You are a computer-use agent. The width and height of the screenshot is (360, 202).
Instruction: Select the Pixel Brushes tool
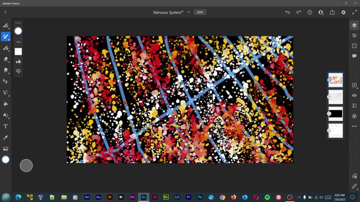(6, 25)
